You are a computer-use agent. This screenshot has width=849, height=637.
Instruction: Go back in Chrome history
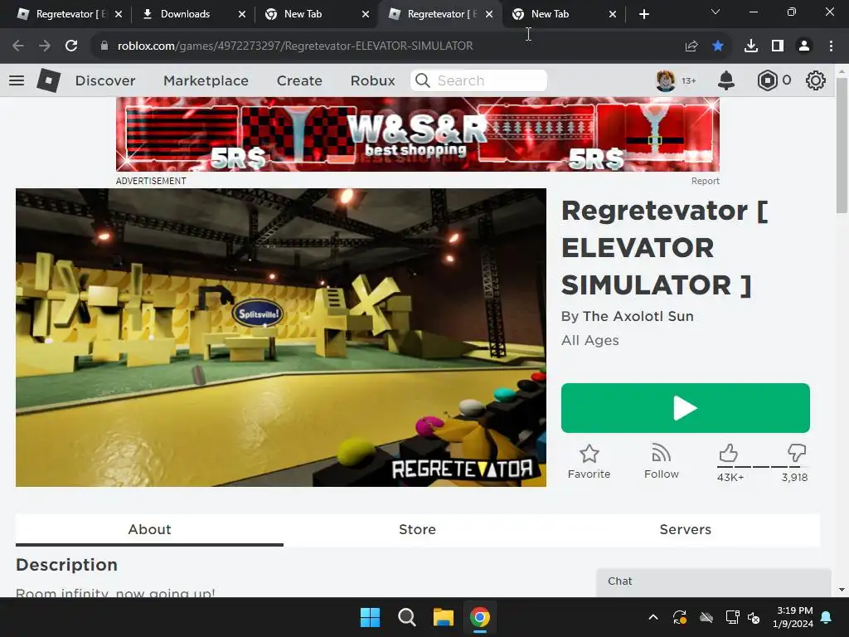tap(18, 46)
